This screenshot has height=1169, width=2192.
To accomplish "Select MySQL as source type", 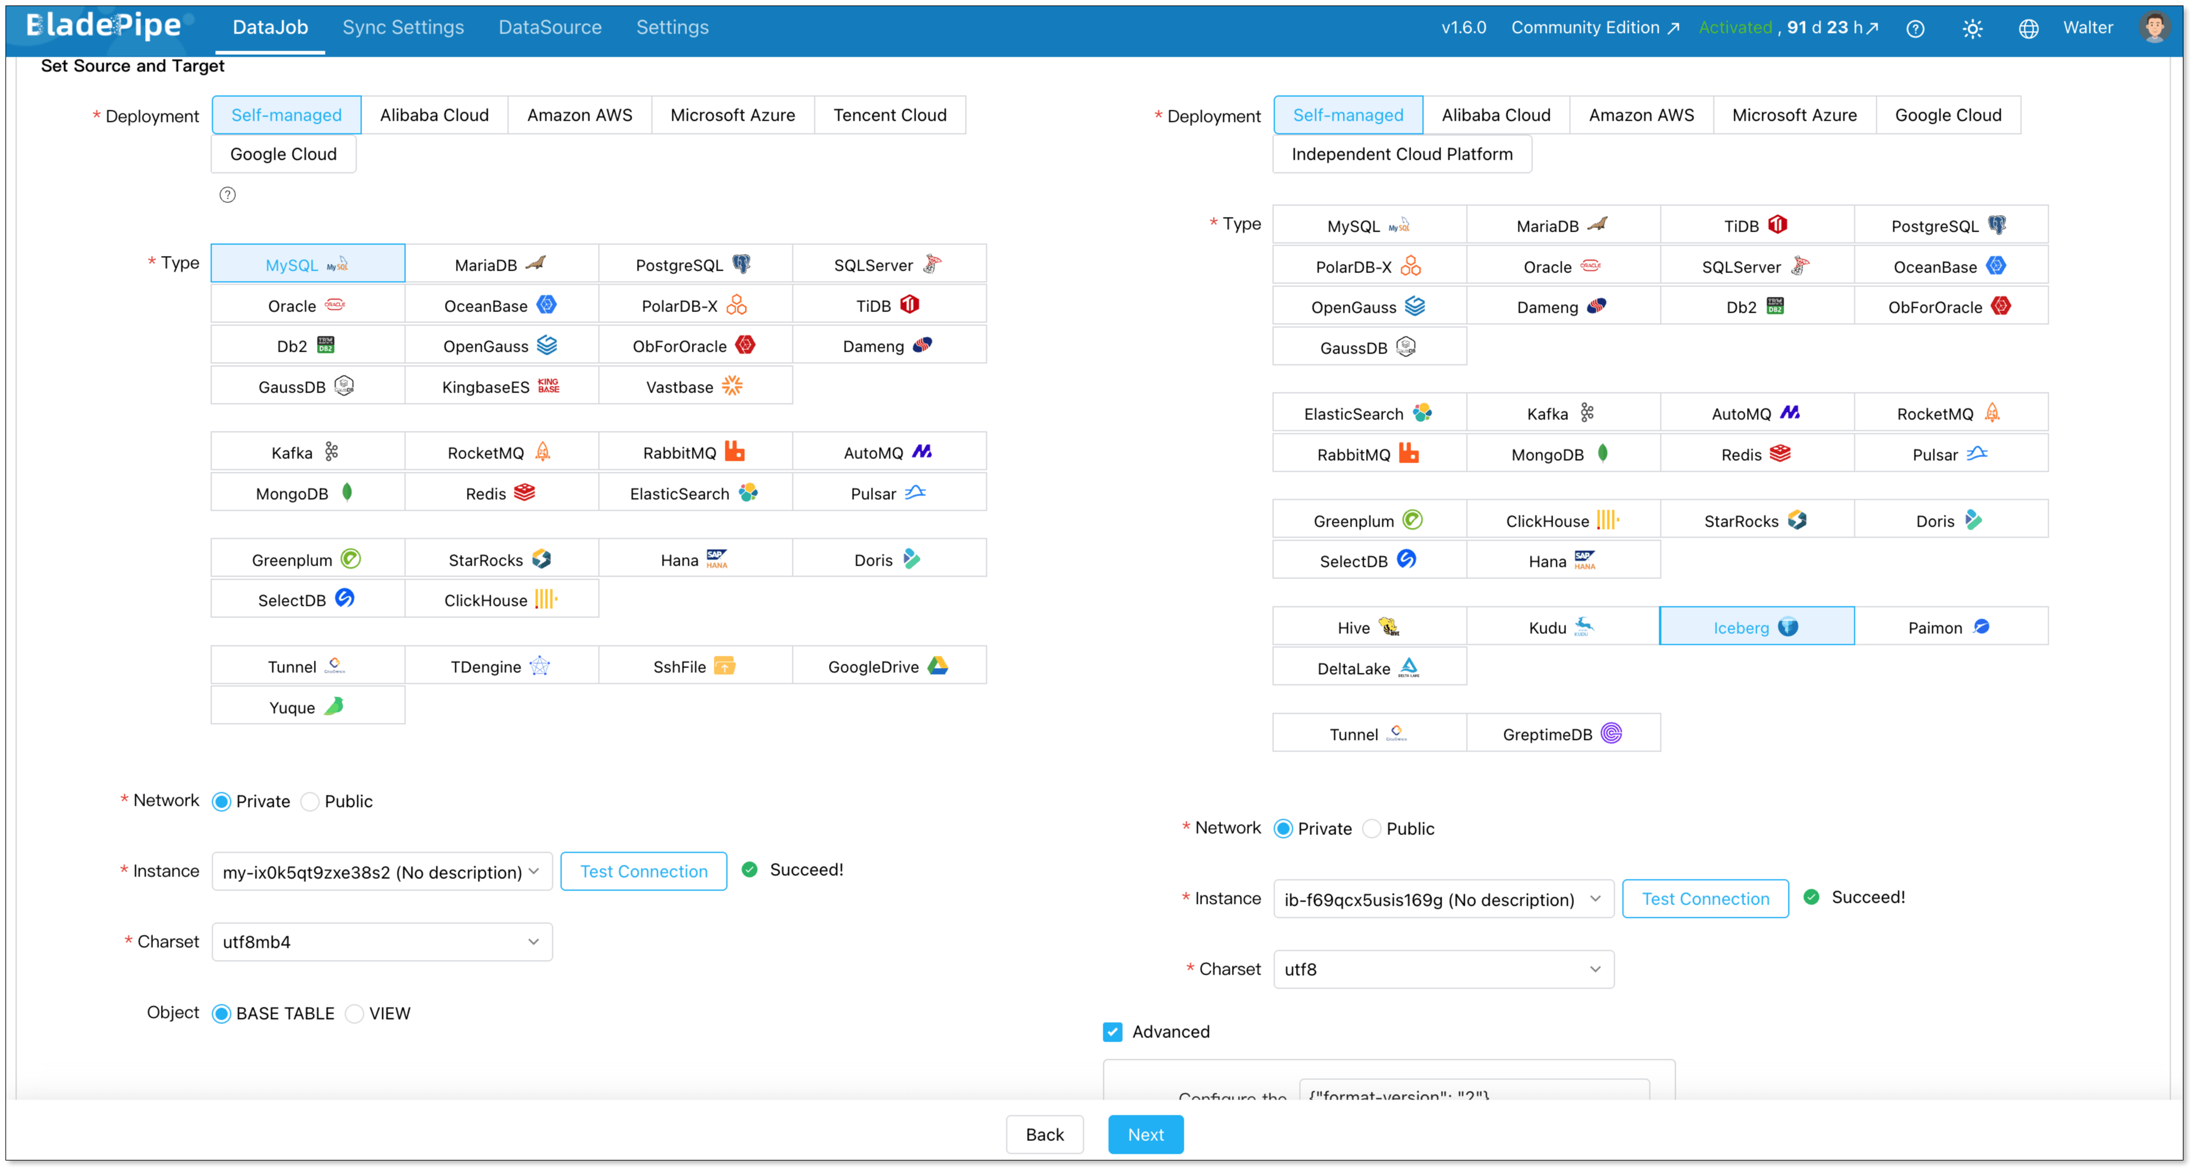I will coord(307,264).
